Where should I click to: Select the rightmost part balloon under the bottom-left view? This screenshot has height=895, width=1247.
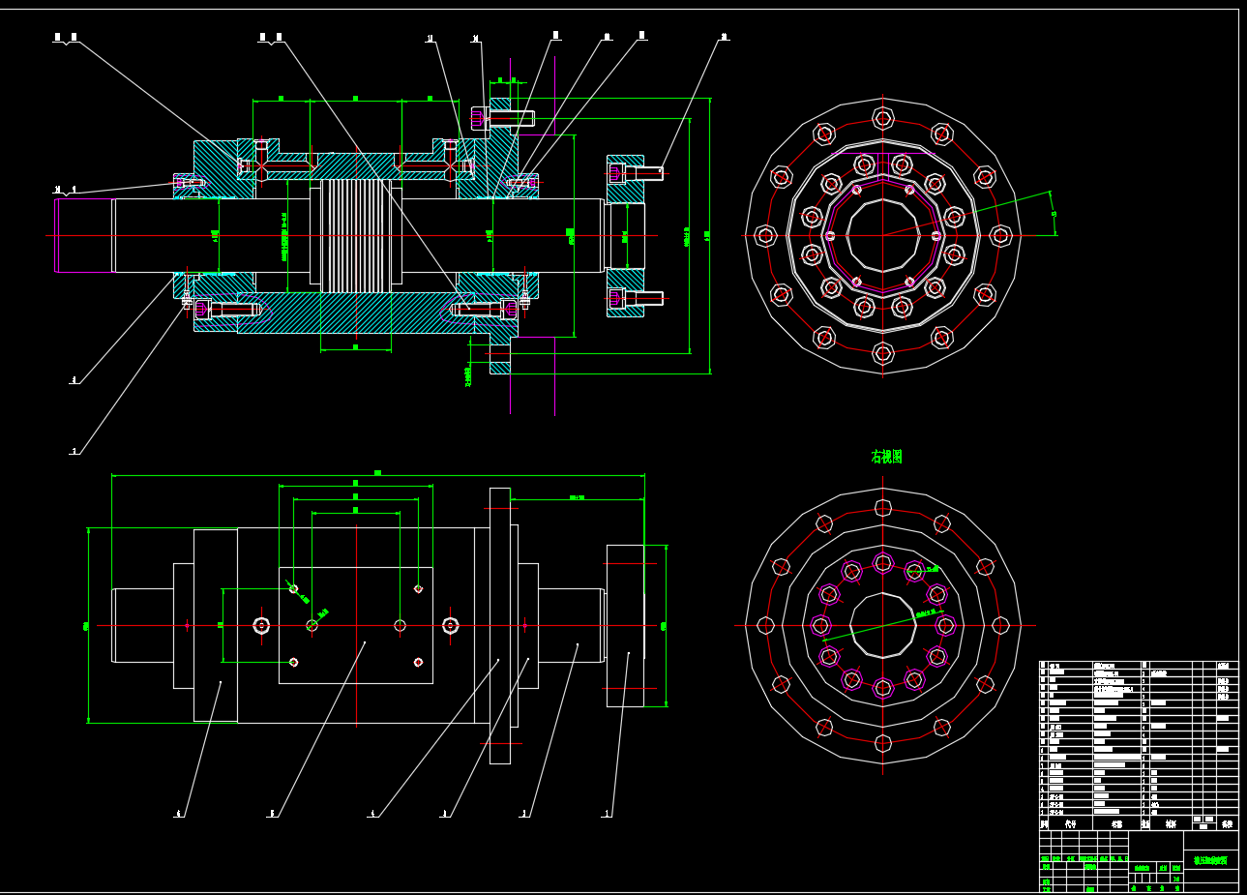608,815
